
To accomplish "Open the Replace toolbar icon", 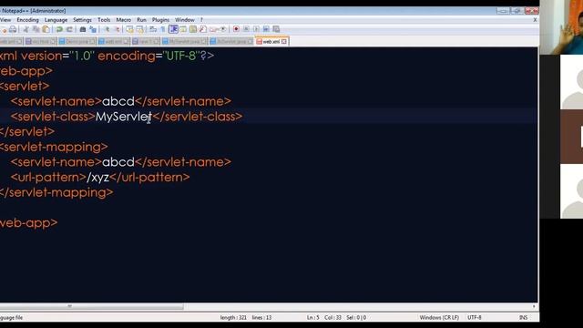I will (93, 29).
